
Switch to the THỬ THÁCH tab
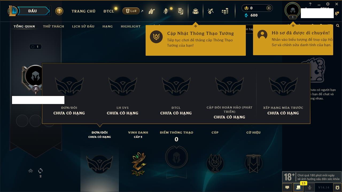tap(53, 26)
